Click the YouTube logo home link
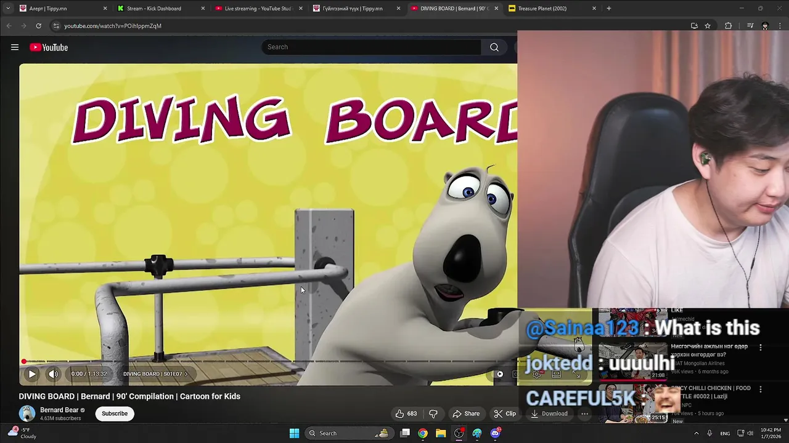This screenshot has width=789, height=443. [49, 47]
